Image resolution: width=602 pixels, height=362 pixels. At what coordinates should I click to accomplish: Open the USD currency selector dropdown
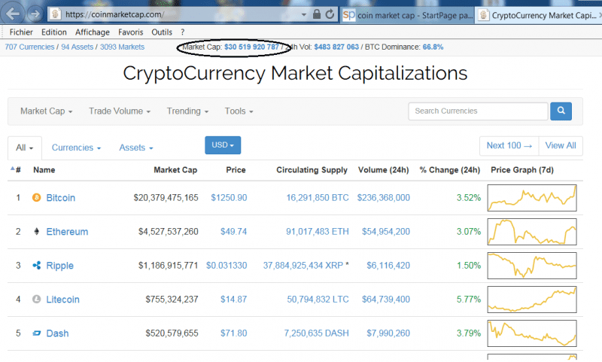223,145
